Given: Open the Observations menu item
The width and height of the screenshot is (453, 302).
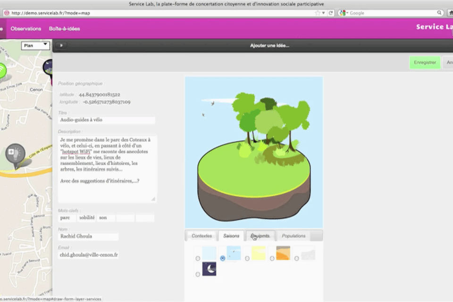Looking at the screenshot, I should tap(26, 29).
